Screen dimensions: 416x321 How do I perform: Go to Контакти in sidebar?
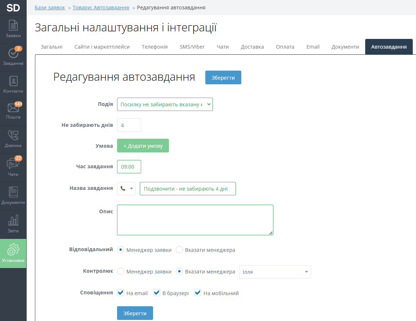13,84
